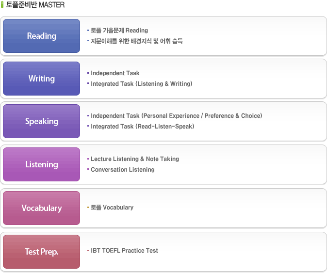Open the Speaking section button

point(41,121)
